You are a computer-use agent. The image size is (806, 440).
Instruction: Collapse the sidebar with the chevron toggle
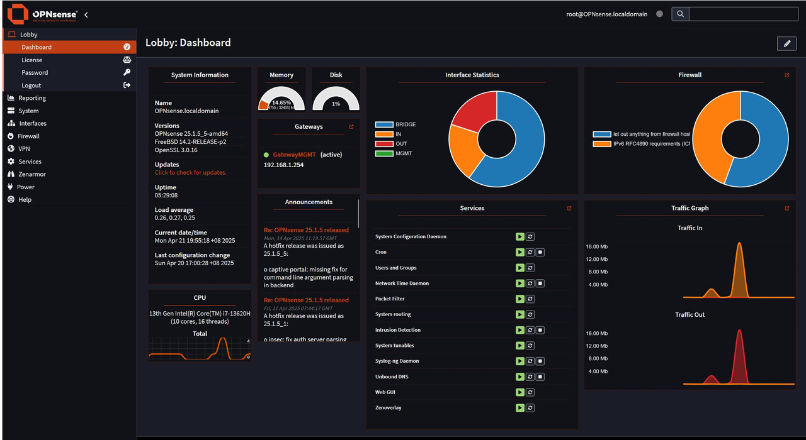pyautogui.click(x=86, y=14)
